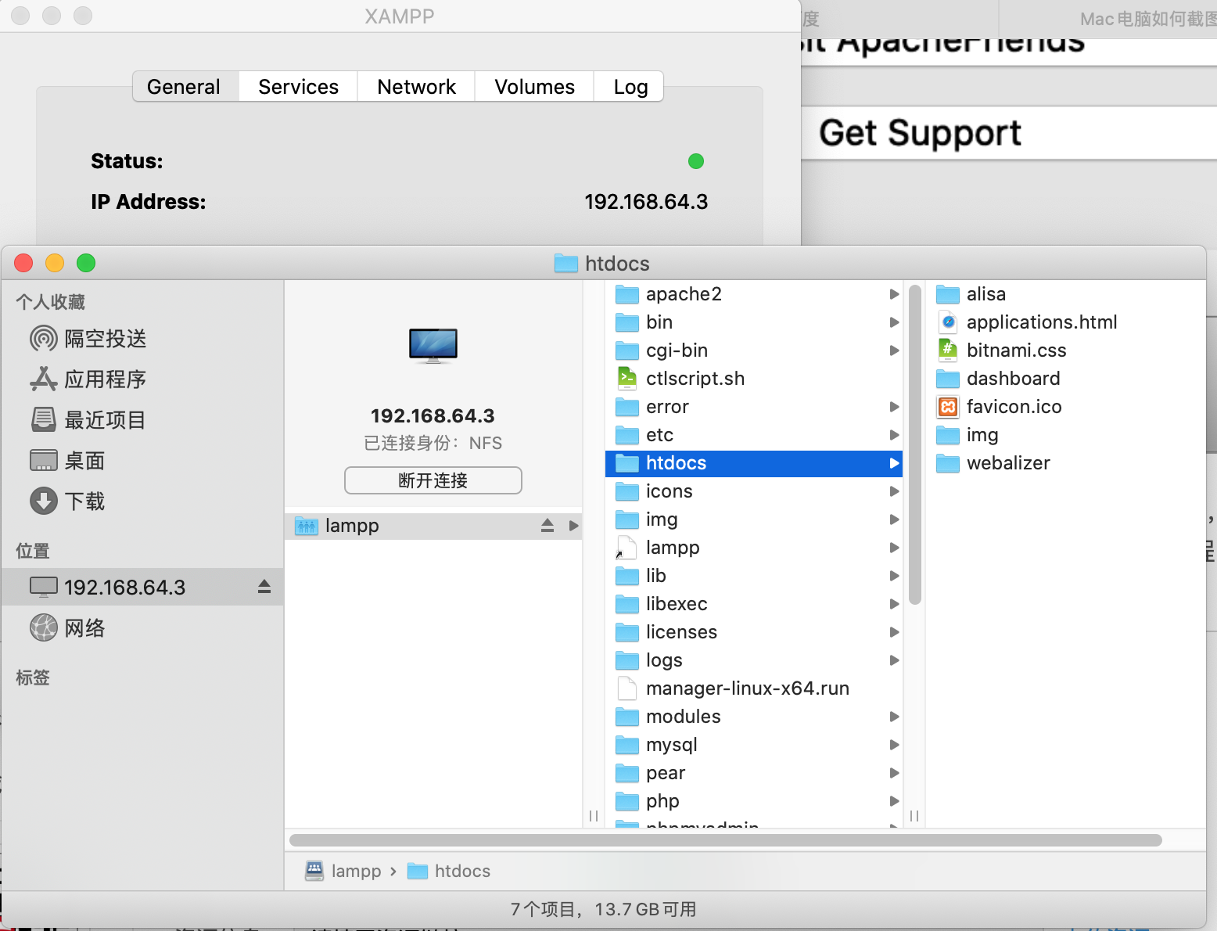Image resolution: width=1217 pixels, height=931 pixels.
Task: Expand the lampp volume arrow
Action: pyautogui.click(x=573, y=526)
